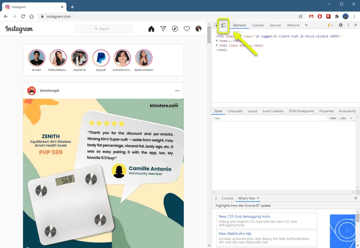Close the Instagram browser tab

(x=62, y=7)
